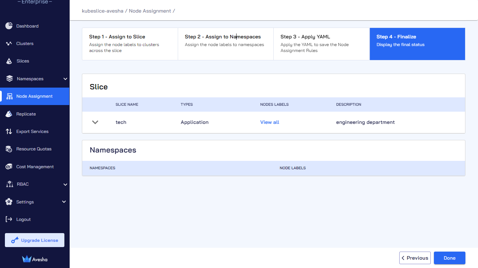Click the Node Assignment hierarchy icon
Screen dimensions: 478x268
(x=9, y=96)
